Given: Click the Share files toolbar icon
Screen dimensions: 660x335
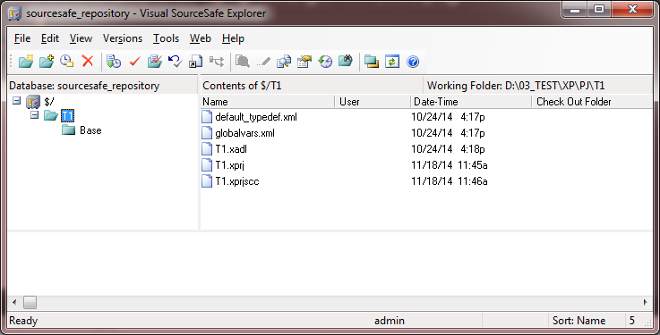Looking at the screenshot, I should tap(196, 62).
